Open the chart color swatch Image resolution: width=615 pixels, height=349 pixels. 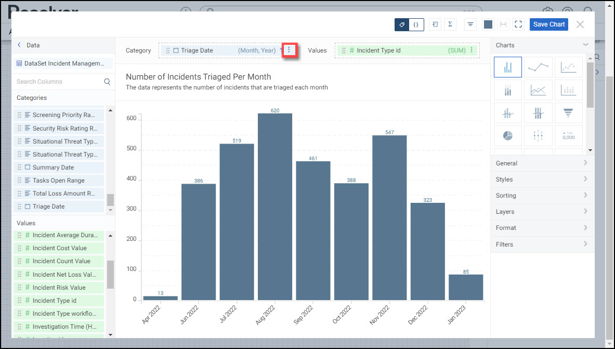tap(488, 24)
